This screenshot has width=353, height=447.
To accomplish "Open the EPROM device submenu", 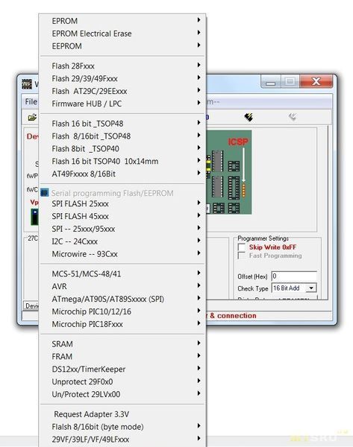I will click(x=122, y=21).
